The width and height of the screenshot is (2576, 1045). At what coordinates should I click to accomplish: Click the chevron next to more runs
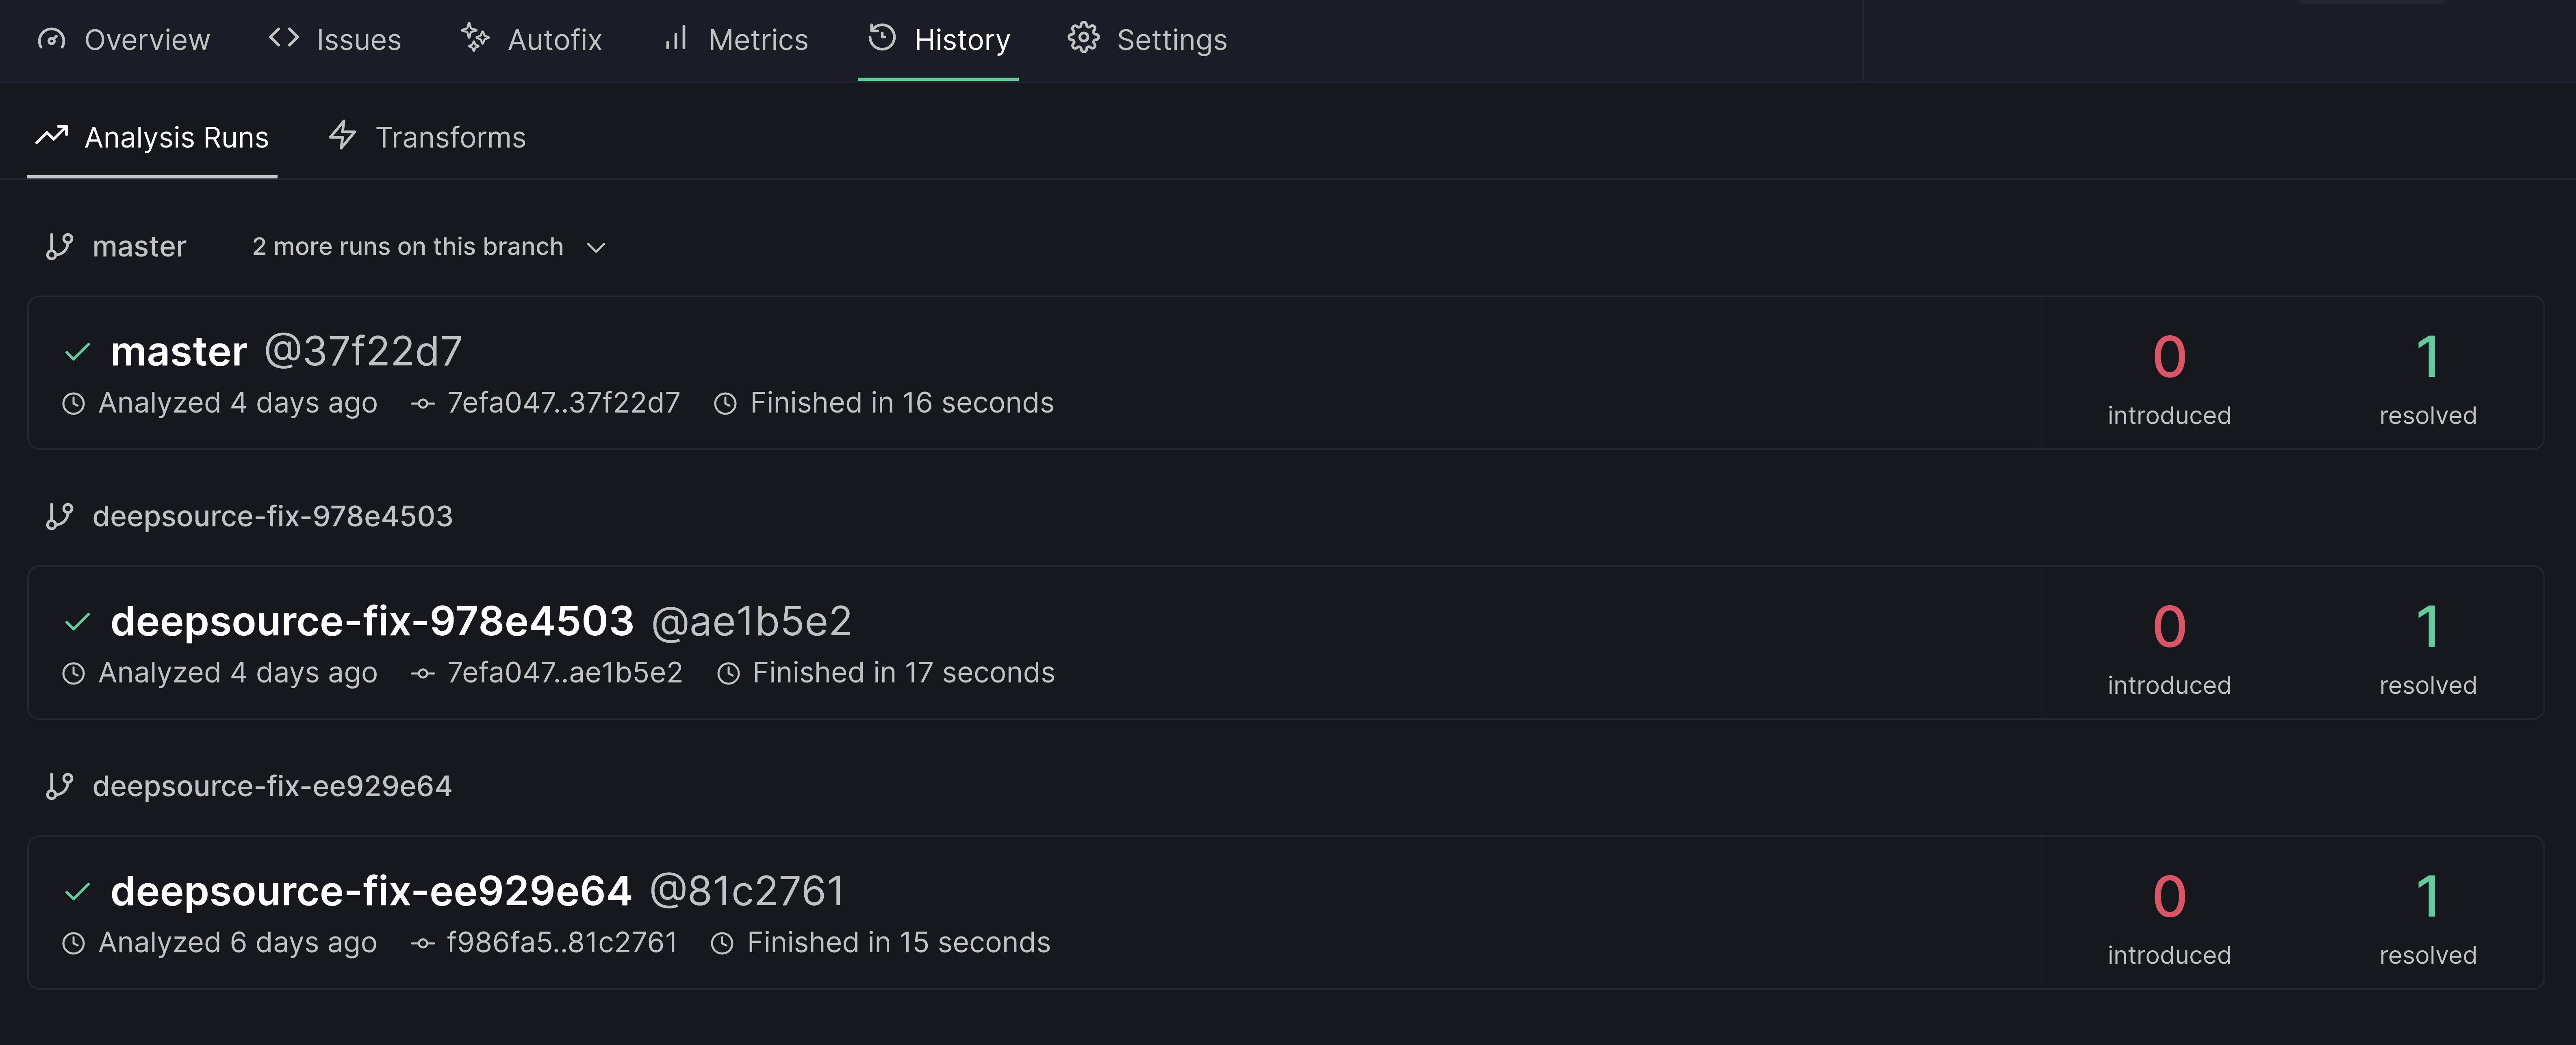tap(596, 247)
